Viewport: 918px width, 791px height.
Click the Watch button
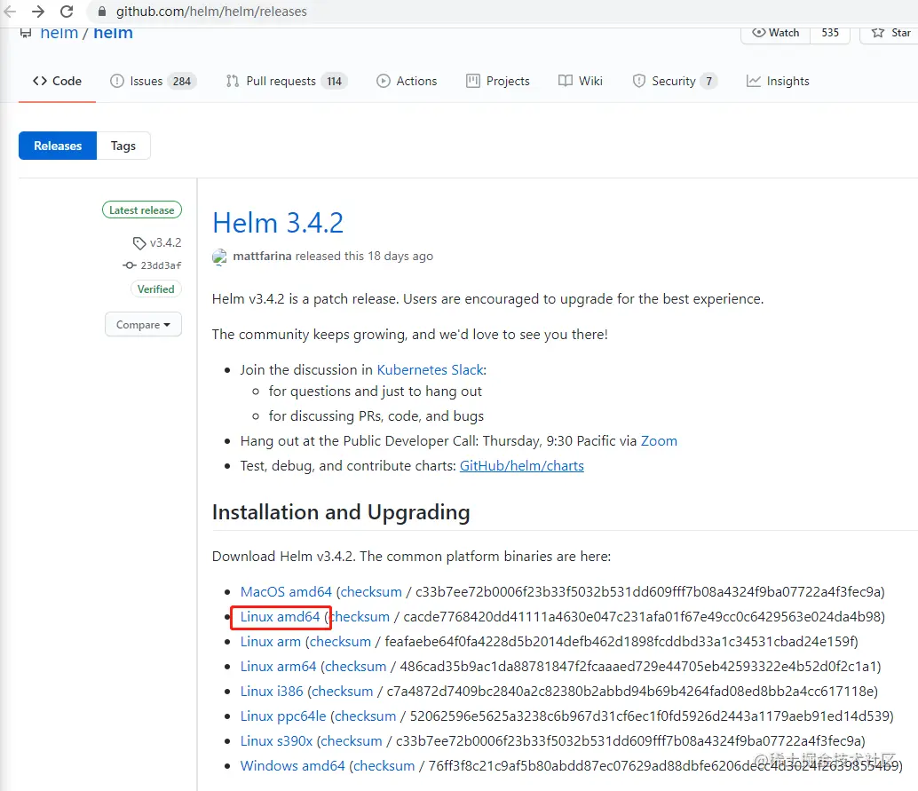click(x=775, y=33)
